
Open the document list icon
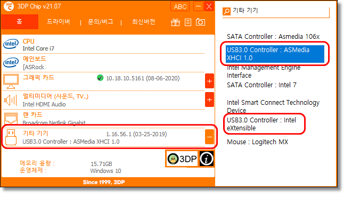tap(188, 22)
